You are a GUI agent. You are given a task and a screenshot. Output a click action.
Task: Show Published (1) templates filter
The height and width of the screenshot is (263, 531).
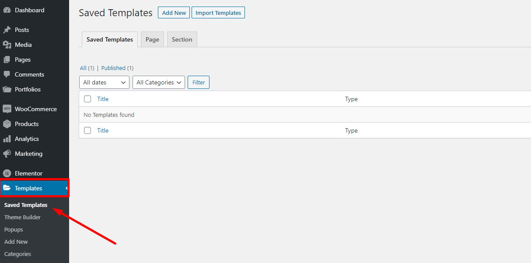click(x=117, y=68)
